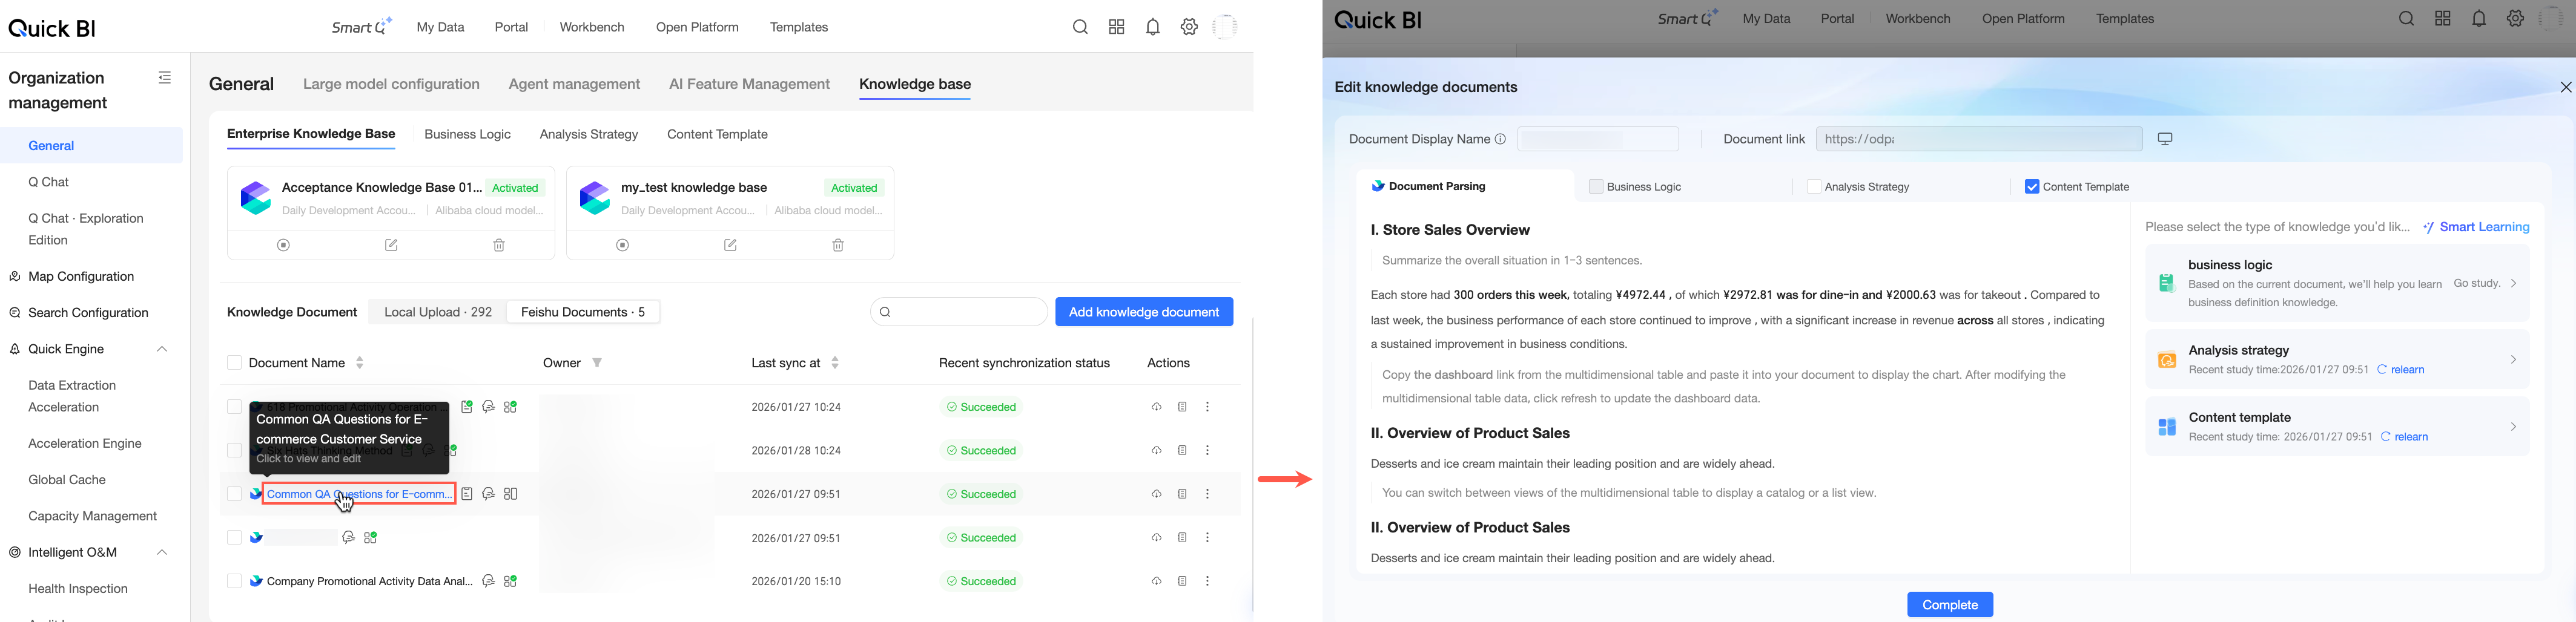
Task: Collapse the Intelligent O&M sidebar group chevron
Action: click(x=162, y=553)
